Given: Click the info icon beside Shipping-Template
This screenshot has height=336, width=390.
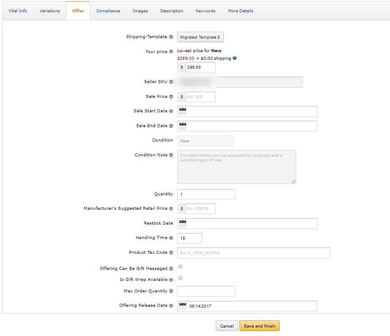Looking at the screenshot, I should coord(171,37).
